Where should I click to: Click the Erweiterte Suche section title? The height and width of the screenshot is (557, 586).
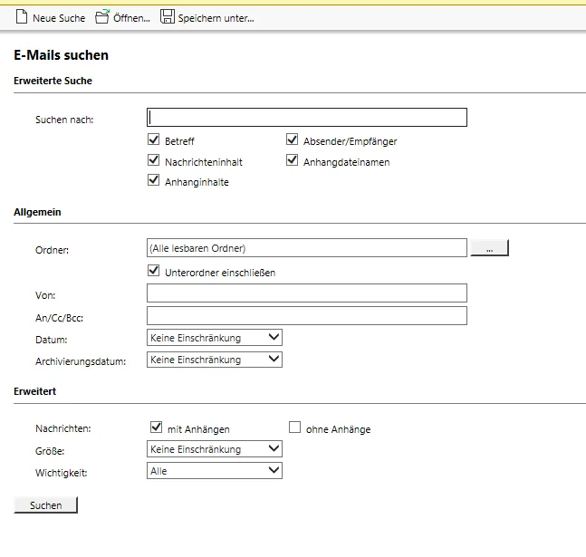coord(53,81)
